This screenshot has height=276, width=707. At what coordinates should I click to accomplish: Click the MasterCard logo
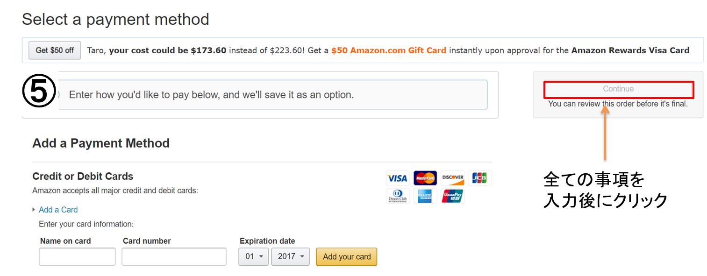pos(425,178)
